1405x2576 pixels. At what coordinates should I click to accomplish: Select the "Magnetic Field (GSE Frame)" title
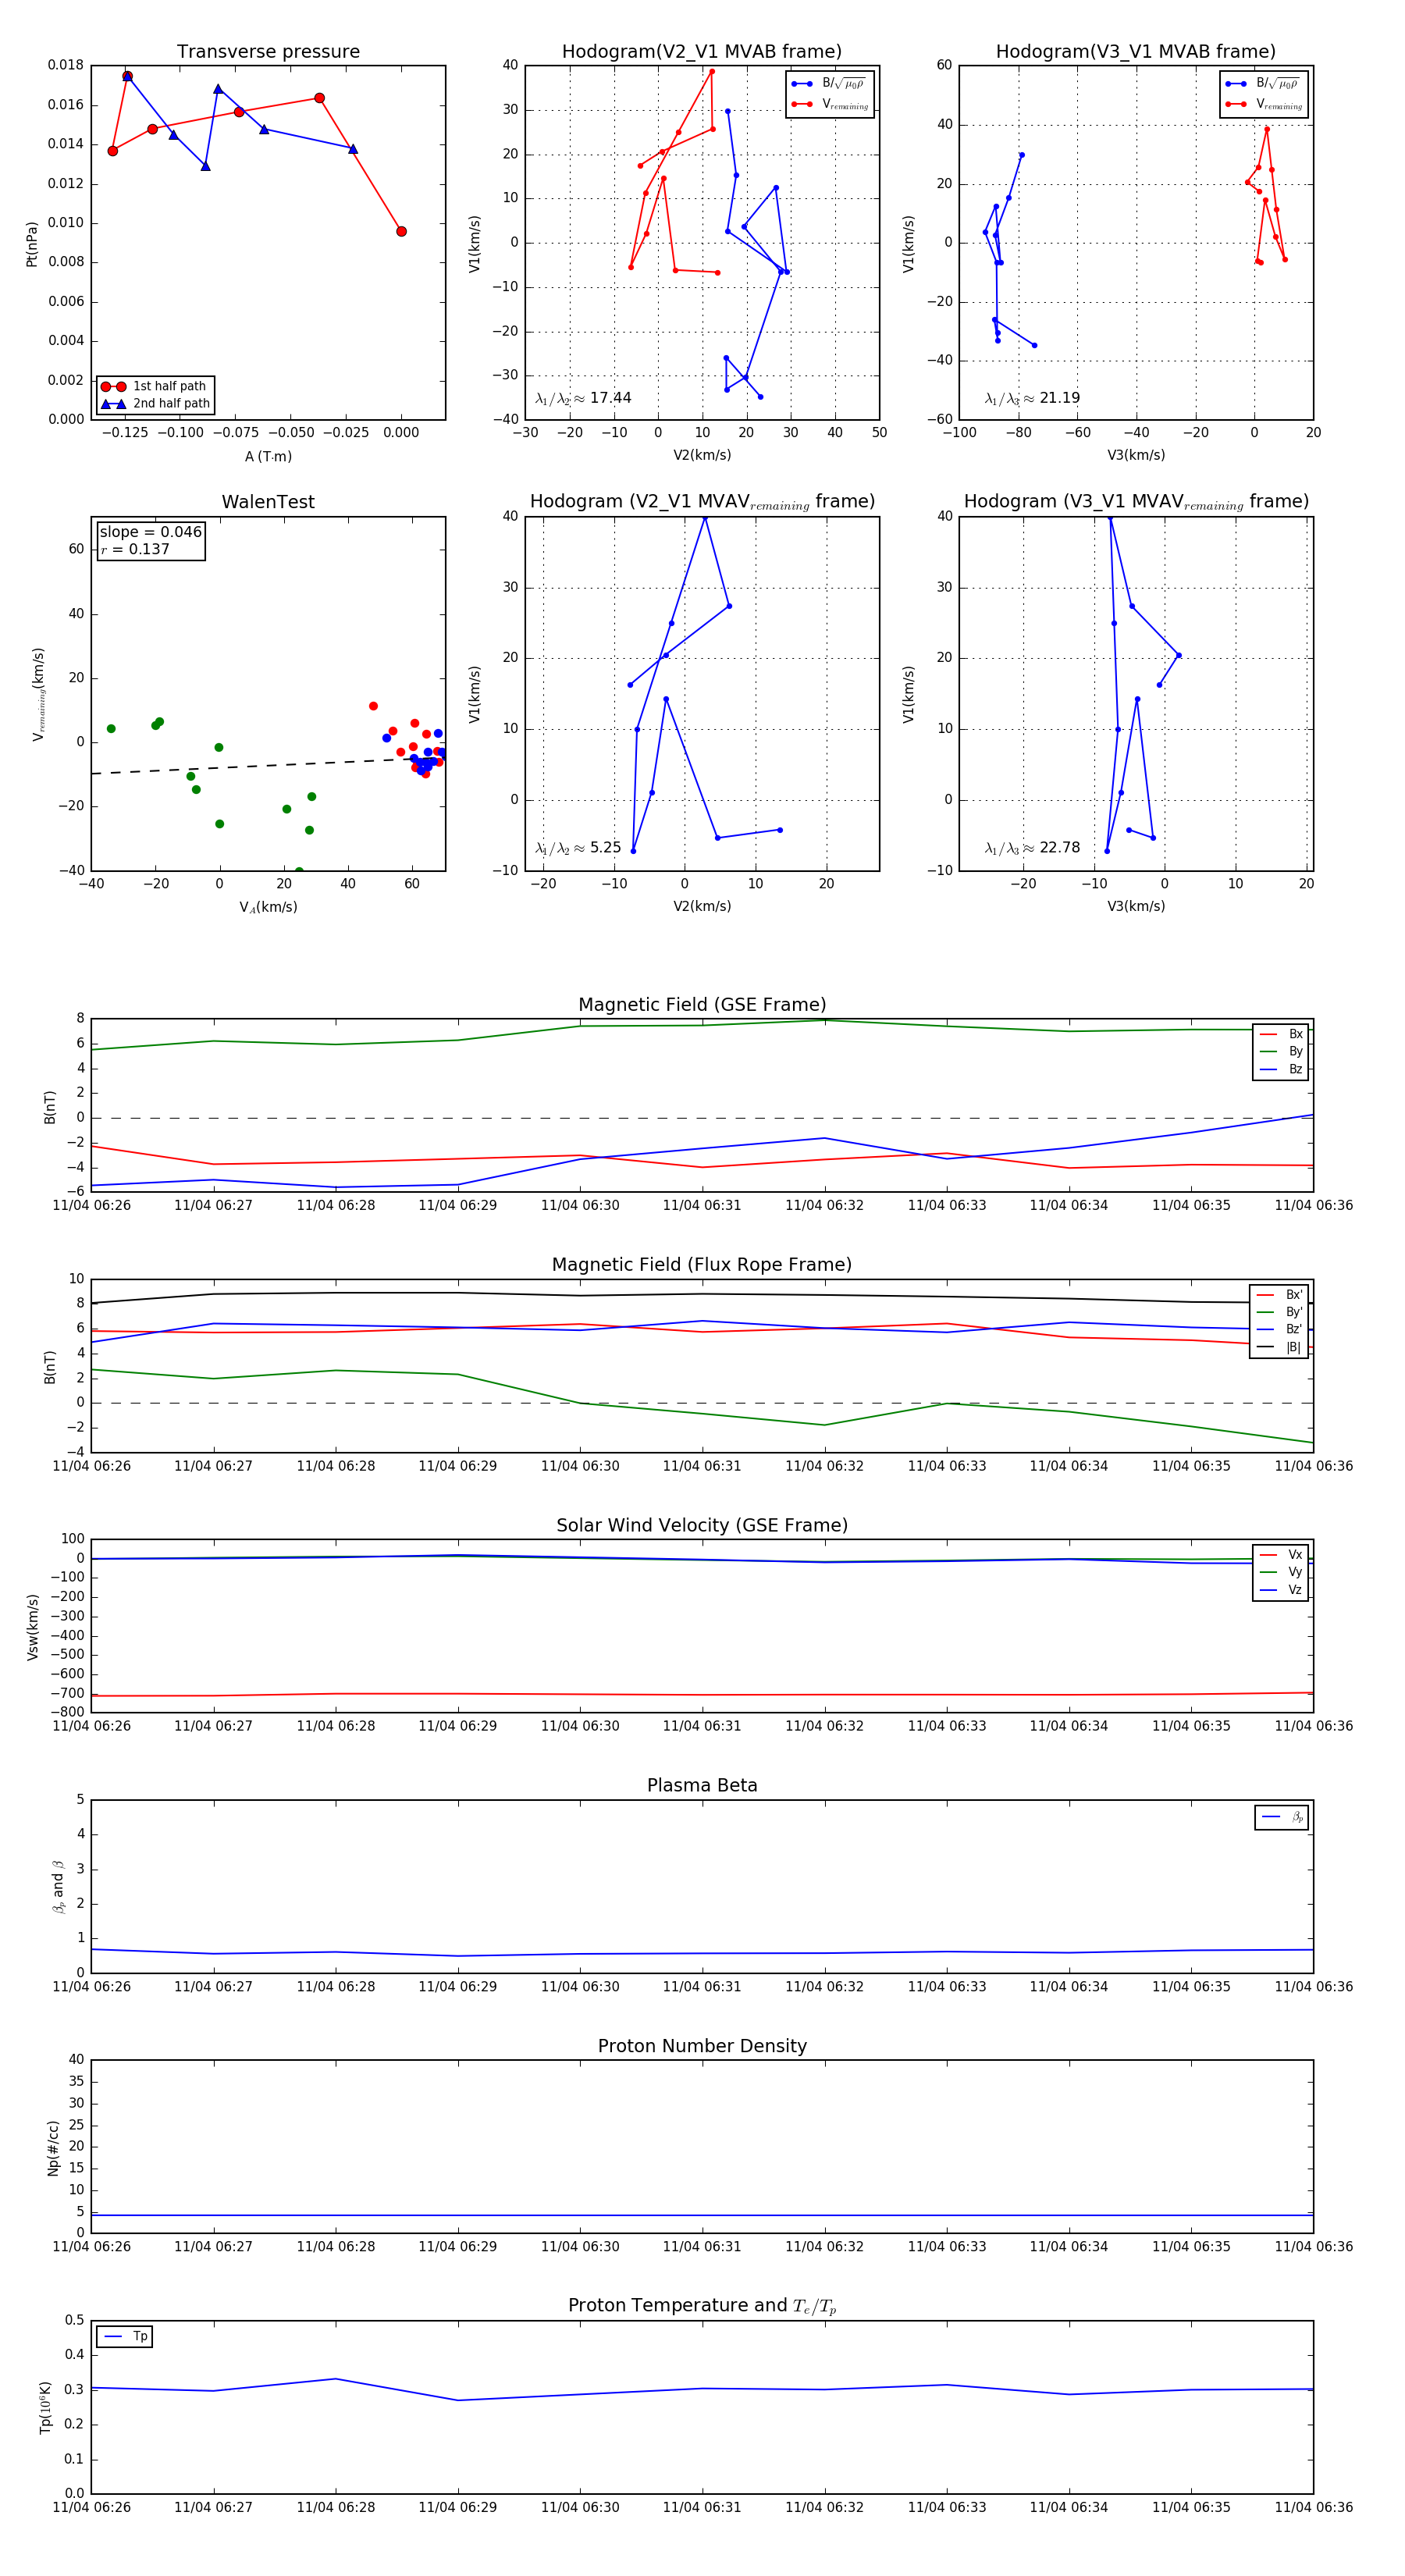702,1005
